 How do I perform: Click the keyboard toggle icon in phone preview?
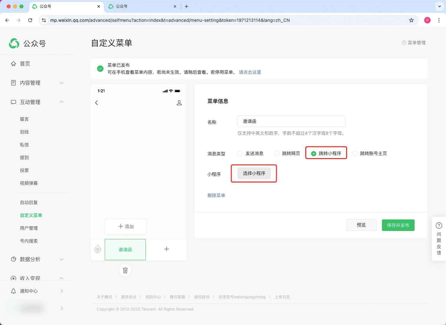click(x=98, y=249)
